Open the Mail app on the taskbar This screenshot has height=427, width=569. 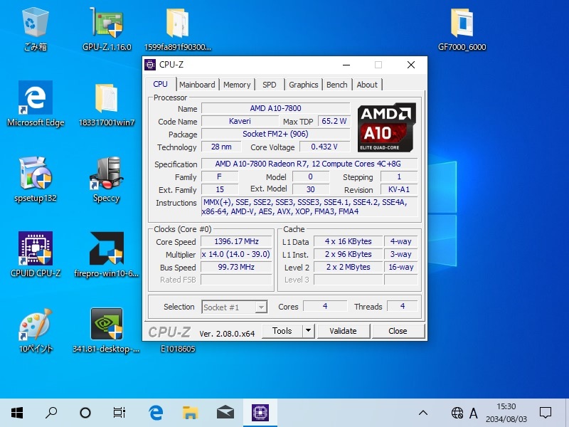[225, 413]
